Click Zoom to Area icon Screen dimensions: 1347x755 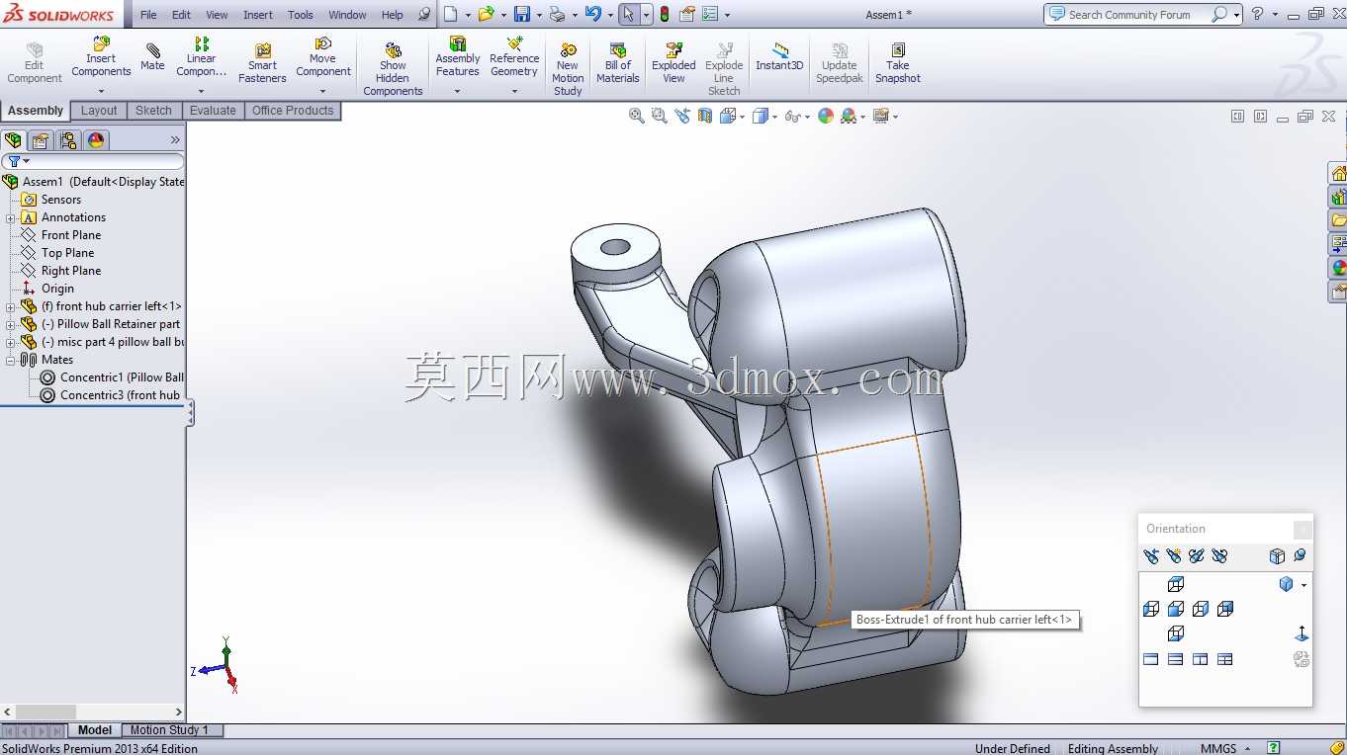coord(660,116)
